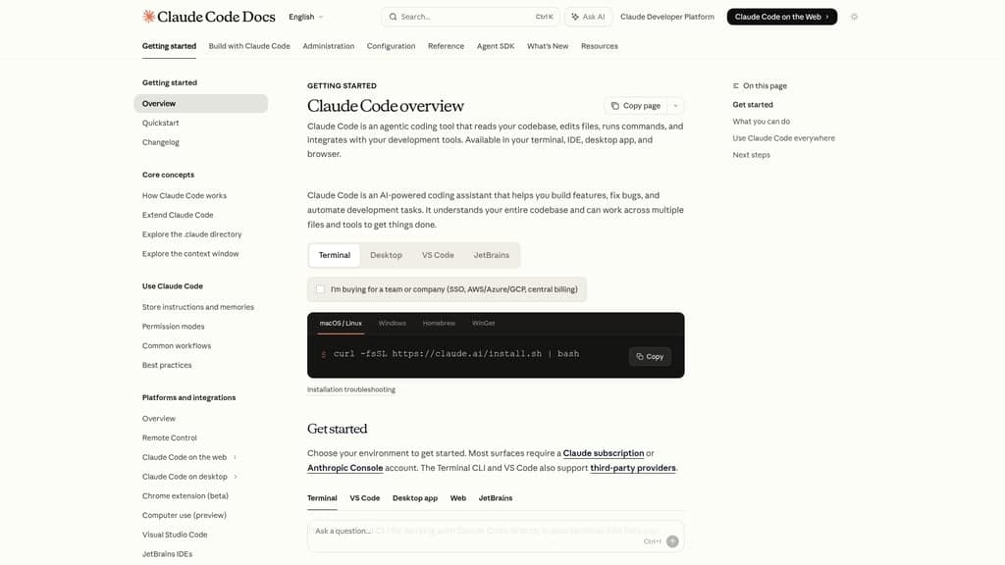Copy the curl install command
Screen dimensions: 1005x565
[x=650, y=356]
